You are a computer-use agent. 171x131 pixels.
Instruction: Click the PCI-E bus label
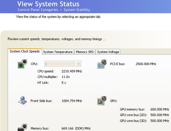[118, 64]
